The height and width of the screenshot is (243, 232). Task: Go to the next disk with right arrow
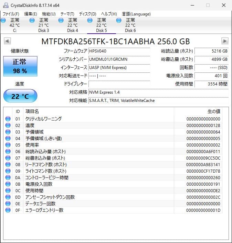click(x=225, y=41)
